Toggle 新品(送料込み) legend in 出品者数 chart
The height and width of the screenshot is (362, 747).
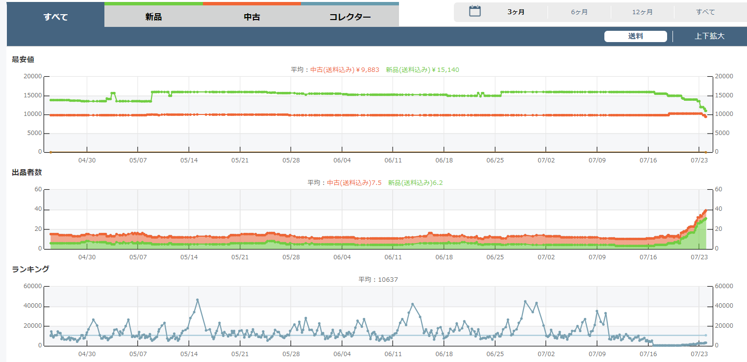pyautogui.click(x=415, y=183)
